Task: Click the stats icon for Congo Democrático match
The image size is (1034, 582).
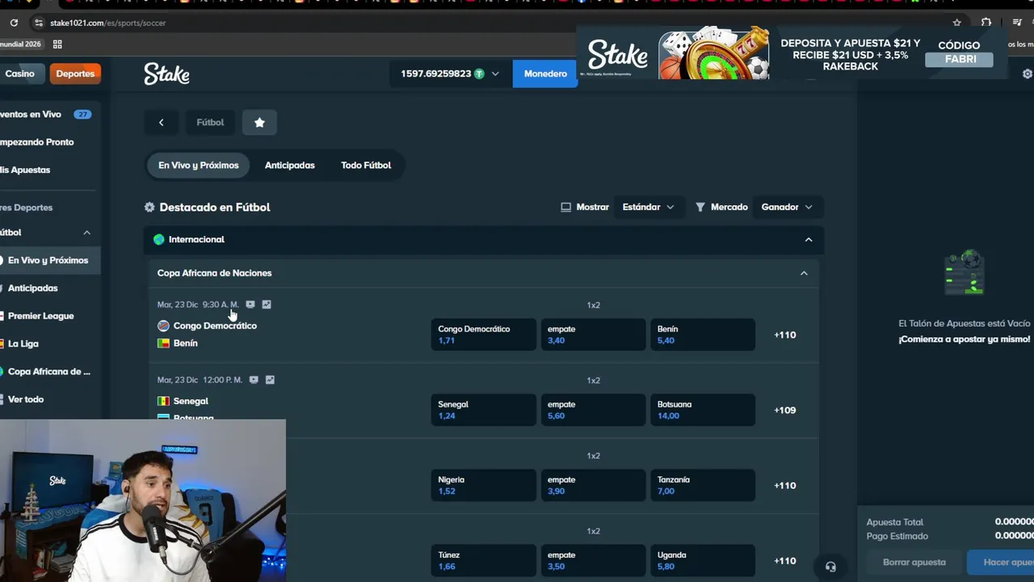Action: (x=267, y=305)
